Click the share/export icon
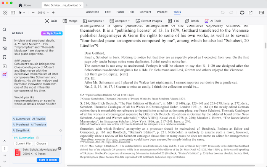Viewport: 267px width, 167px height. [x=251, y=13]
